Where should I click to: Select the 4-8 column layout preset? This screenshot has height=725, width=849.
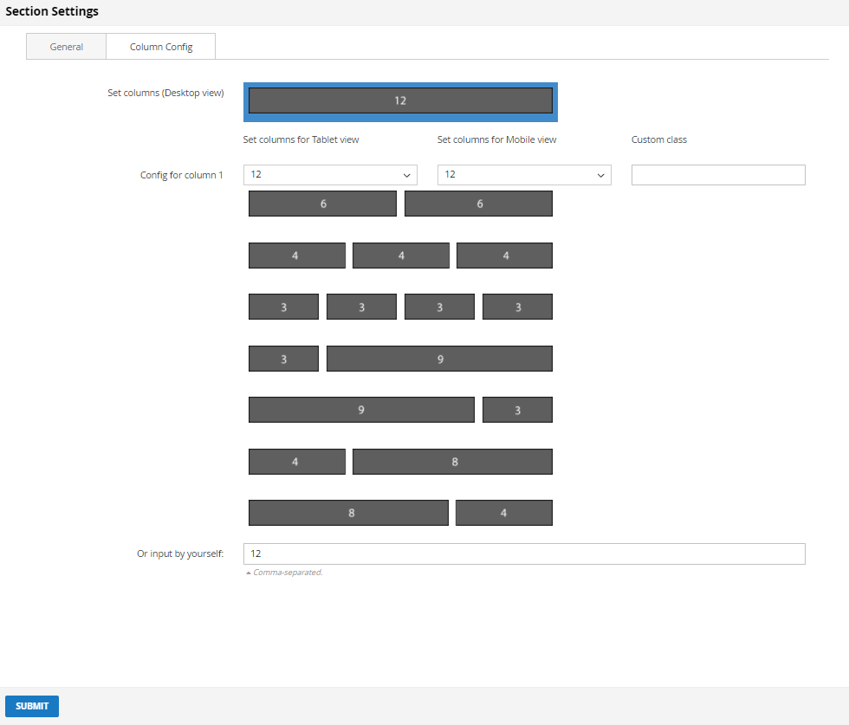point(296,462)
